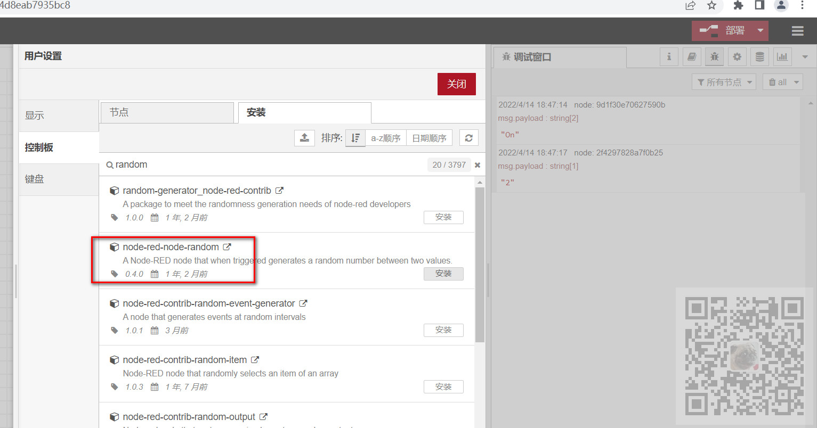Click the node-red-contrib-random-item package name
The image size is (817, 428).
tap(185, 360)
